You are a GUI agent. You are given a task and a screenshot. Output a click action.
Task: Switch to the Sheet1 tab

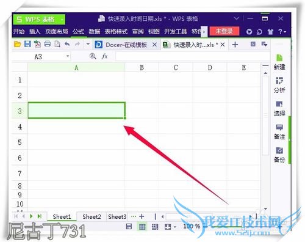62,216
